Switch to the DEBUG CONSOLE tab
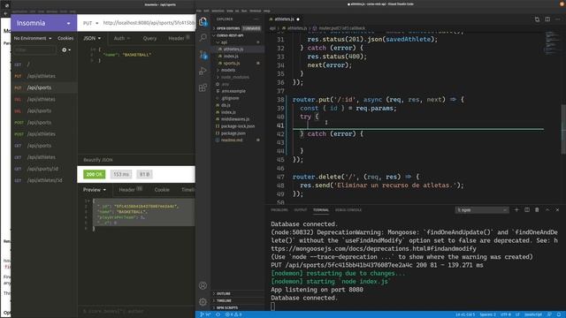This screenshot has width=566, height=318. click(x=348, y=210)
